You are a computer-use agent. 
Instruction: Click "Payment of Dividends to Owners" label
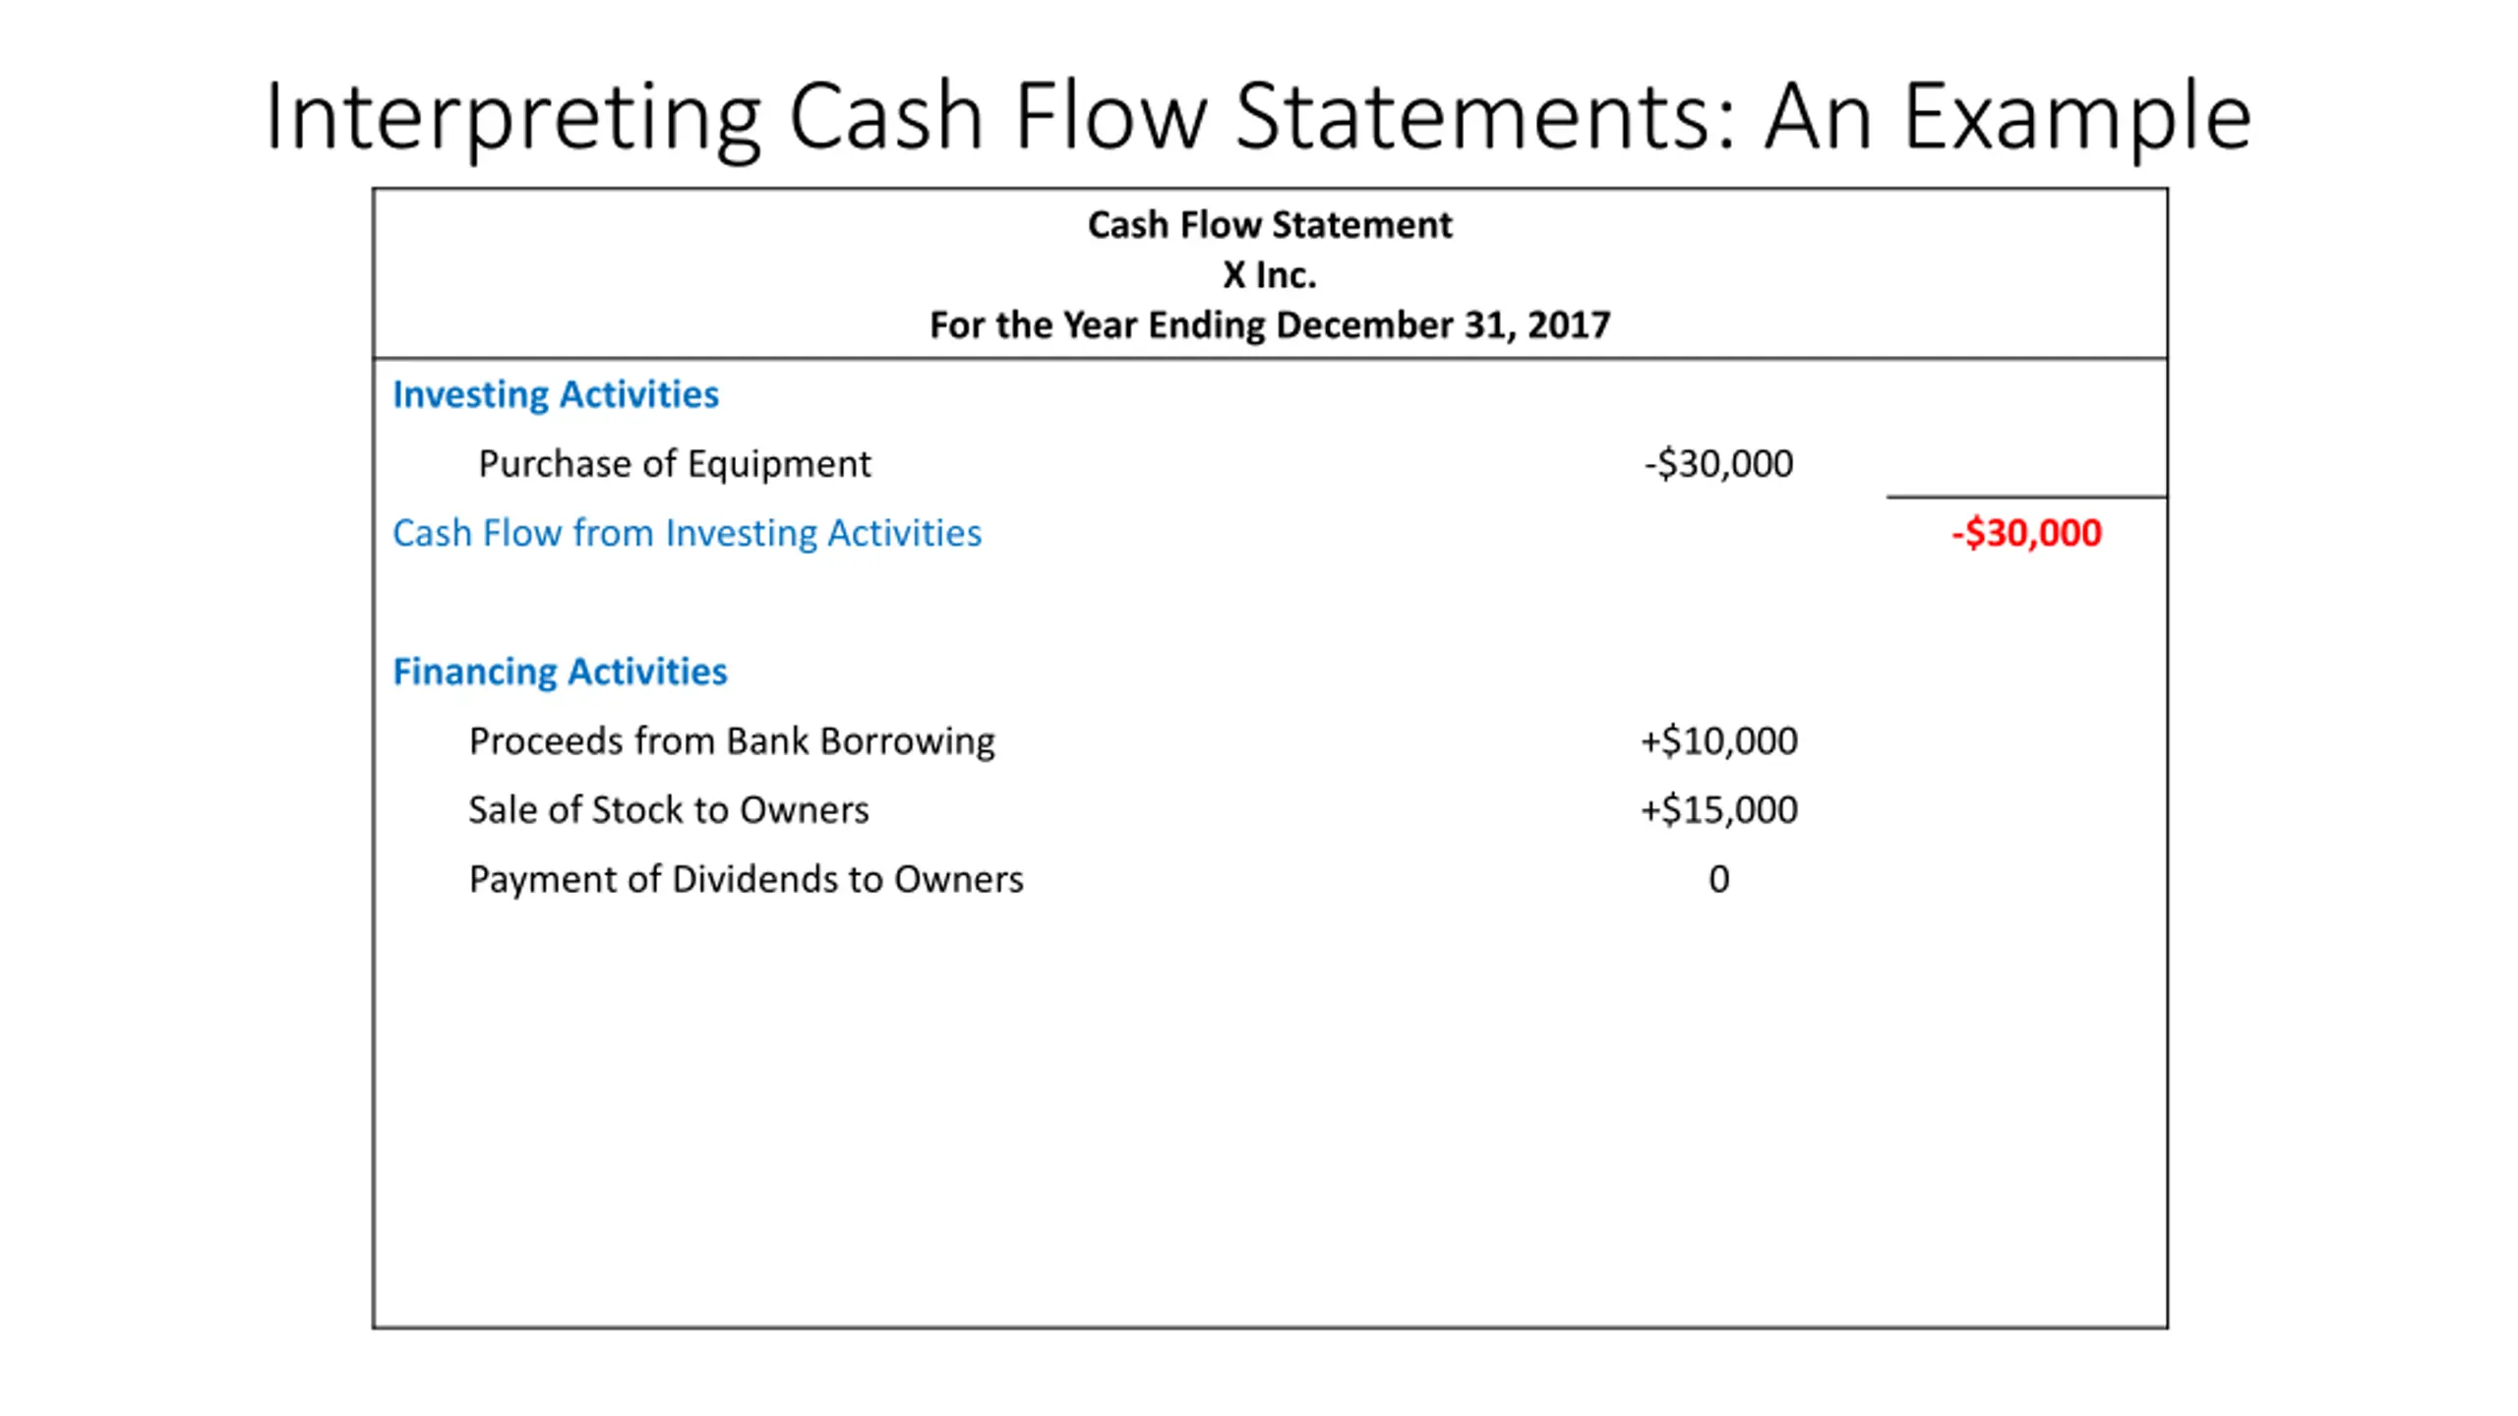click(x=746, y=879)
